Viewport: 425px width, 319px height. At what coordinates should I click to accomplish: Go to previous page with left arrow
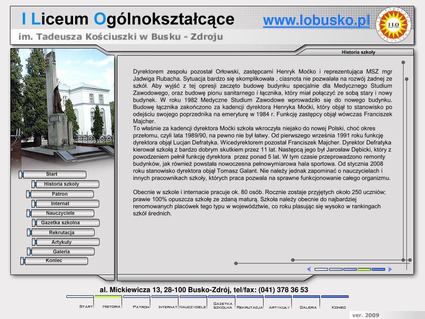pyautogui.click(x=309, y=269)
